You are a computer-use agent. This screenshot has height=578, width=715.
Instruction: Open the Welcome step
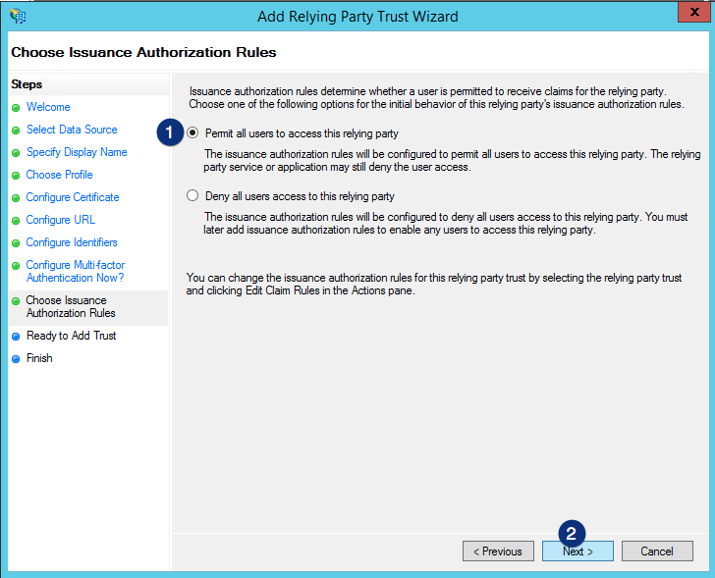(x=48, y=107)
